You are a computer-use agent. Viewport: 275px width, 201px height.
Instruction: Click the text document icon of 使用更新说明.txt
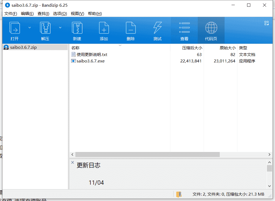pos(74,54)
